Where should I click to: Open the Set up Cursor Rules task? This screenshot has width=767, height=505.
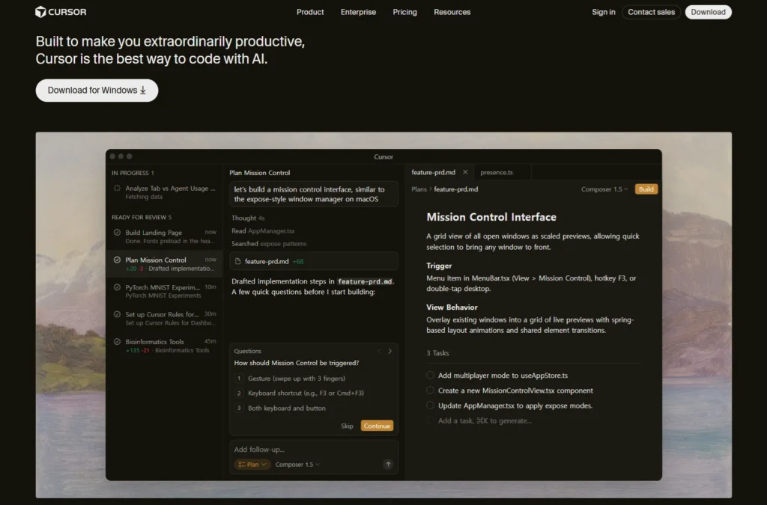(164, 319)
